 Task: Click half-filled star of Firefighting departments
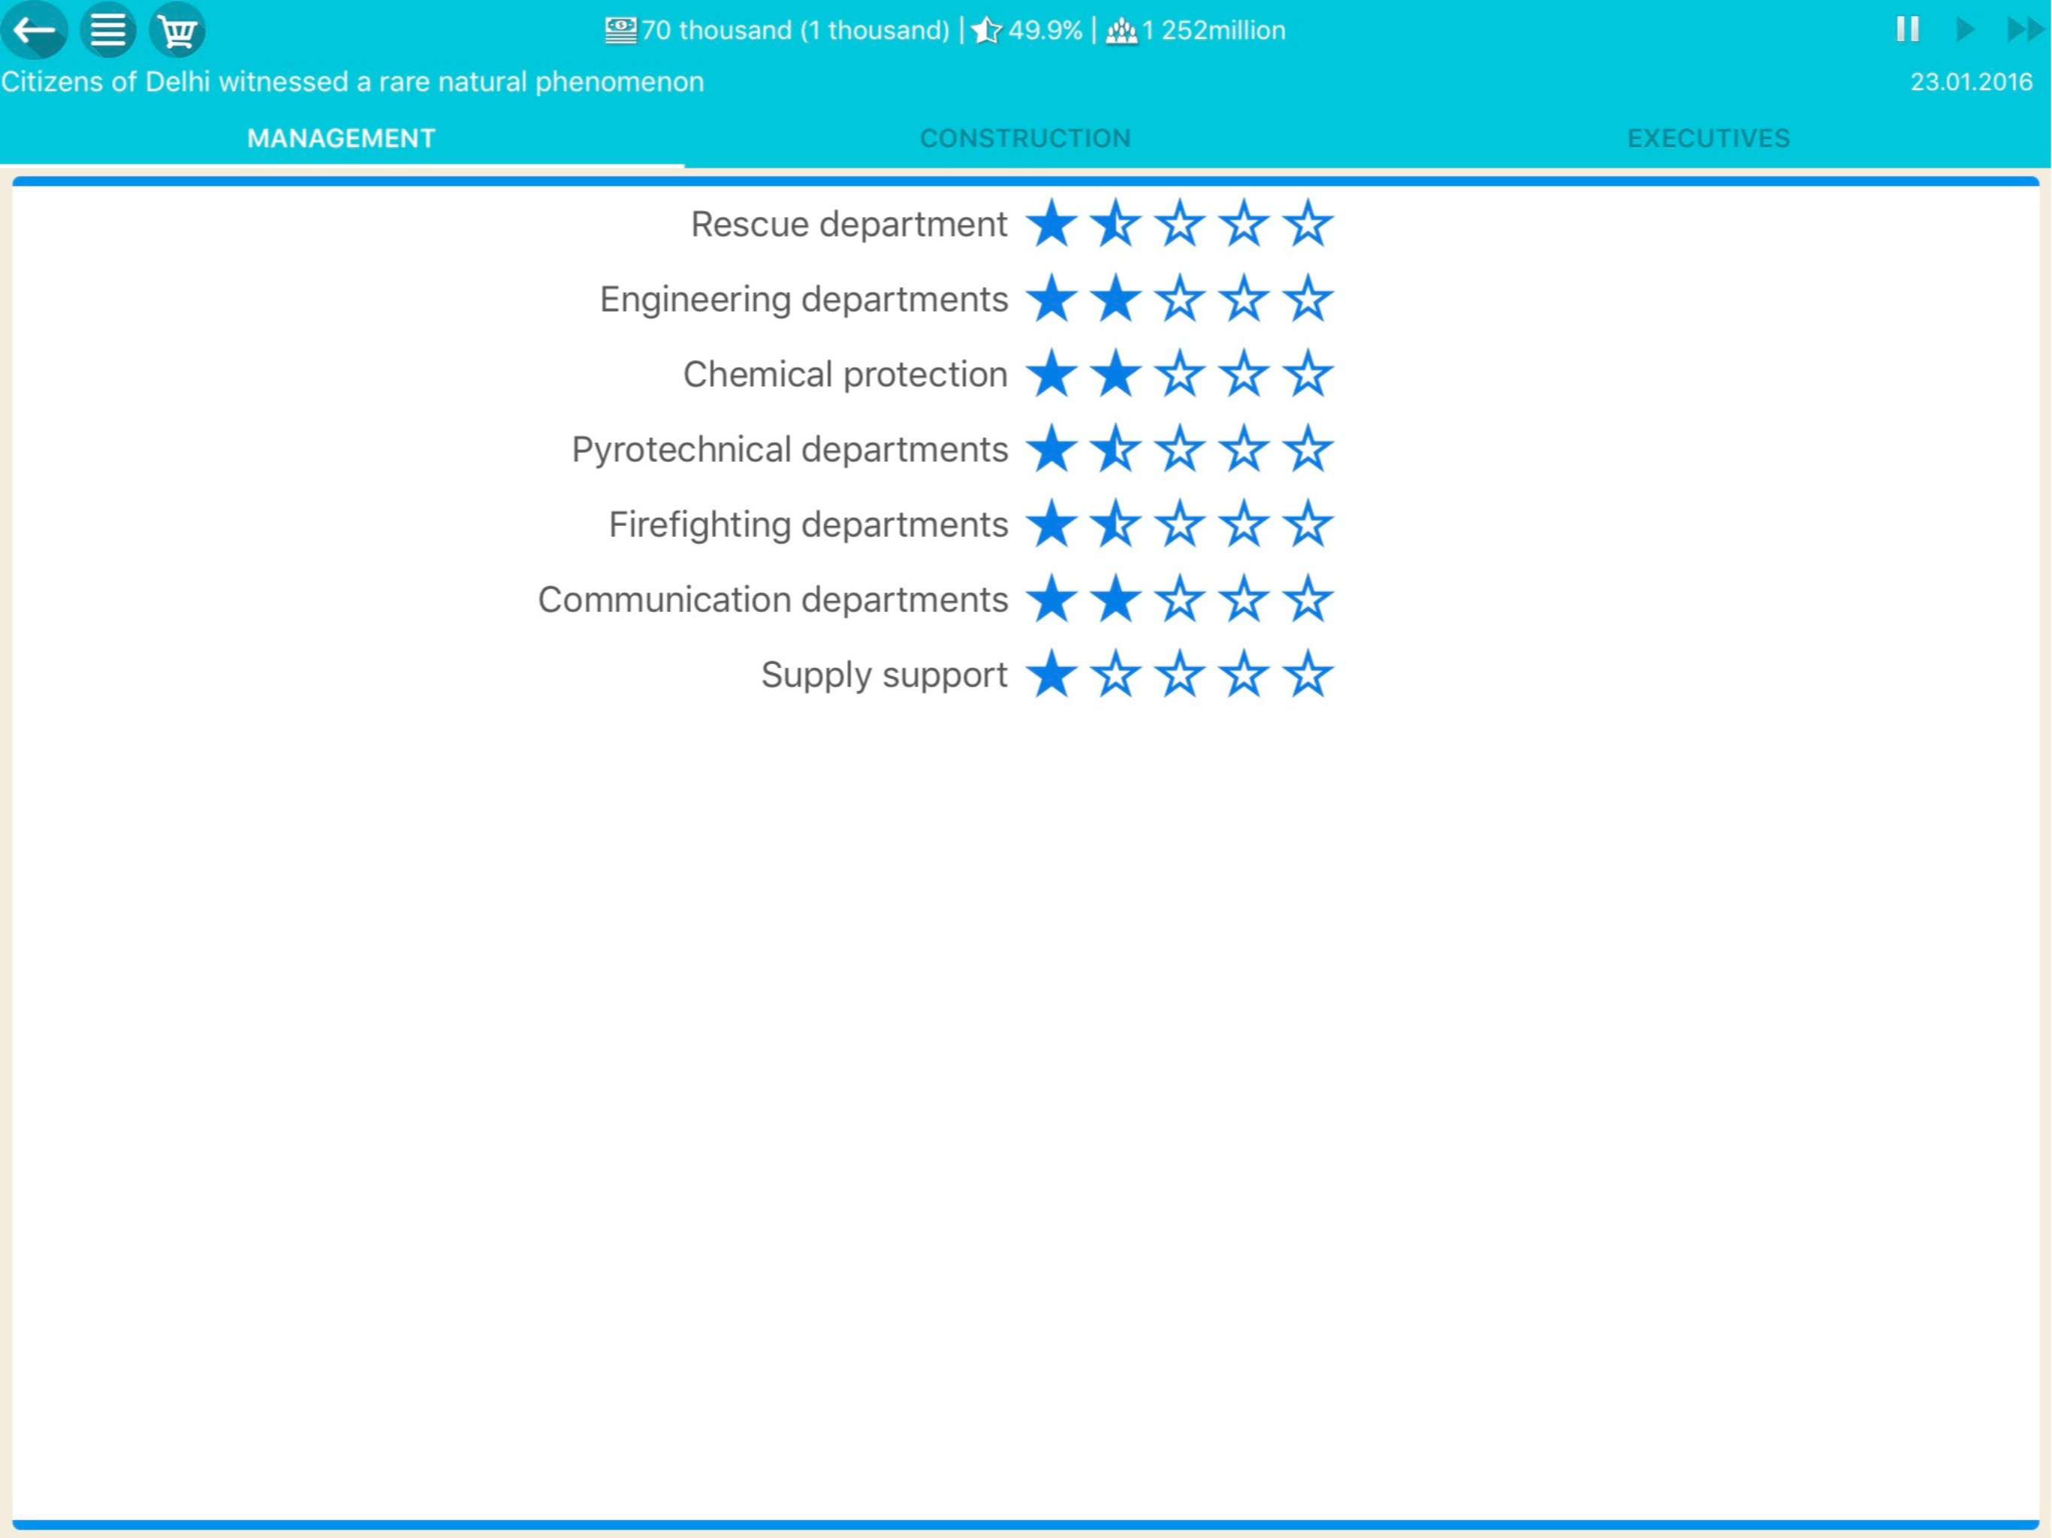tap(1115, 525)
